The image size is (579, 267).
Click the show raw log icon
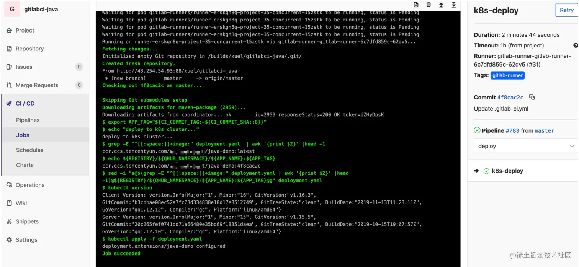click(416, 5)
